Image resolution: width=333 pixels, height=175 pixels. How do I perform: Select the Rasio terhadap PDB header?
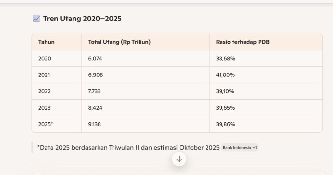coord(243,42)
